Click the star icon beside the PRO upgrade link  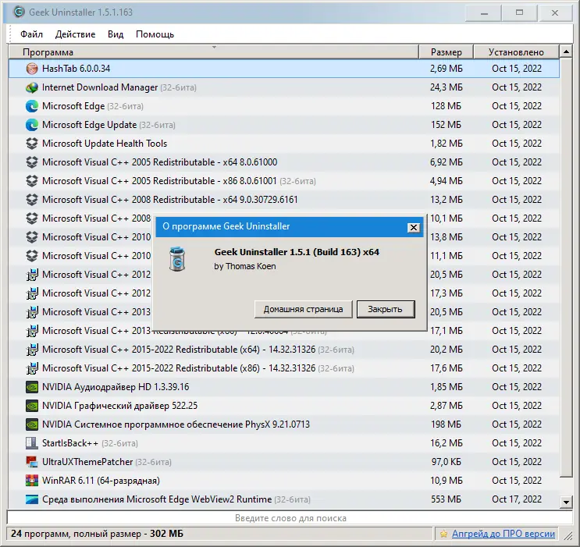(x=444, y=534)
